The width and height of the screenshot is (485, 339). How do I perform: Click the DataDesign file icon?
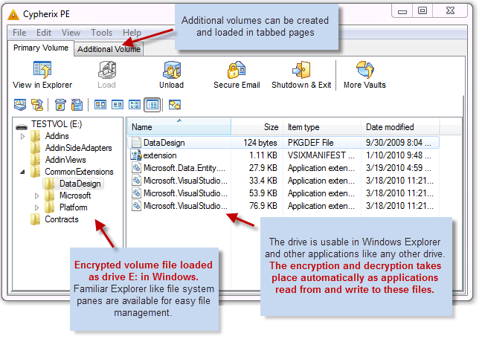(136, 143)
